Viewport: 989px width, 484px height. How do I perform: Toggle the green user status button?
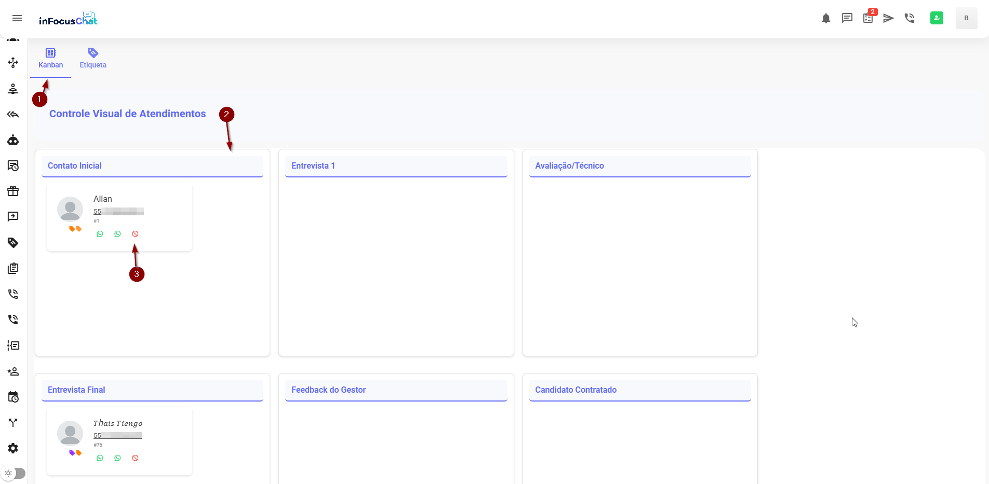937,18
